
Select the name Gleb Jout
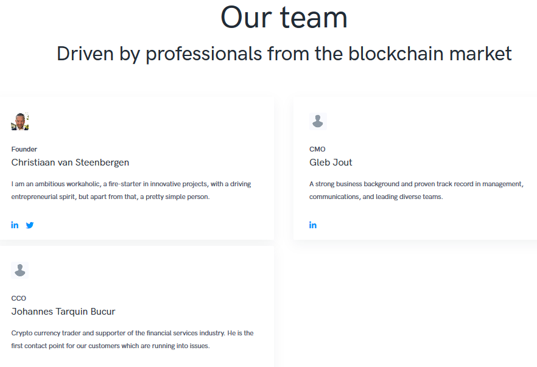tap(331, 163)
